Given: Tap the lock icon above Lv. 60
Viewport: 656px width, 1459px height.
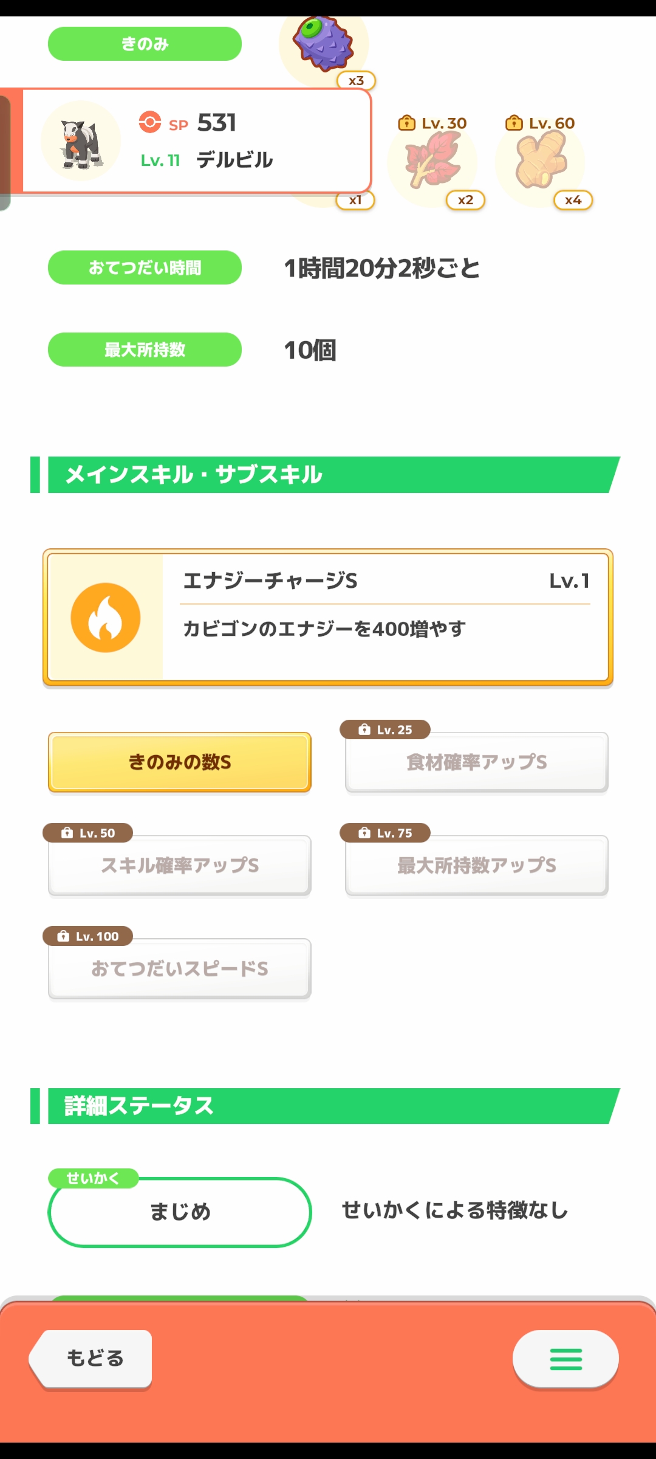Looking at the screenshot, I should tap(514, 123).
